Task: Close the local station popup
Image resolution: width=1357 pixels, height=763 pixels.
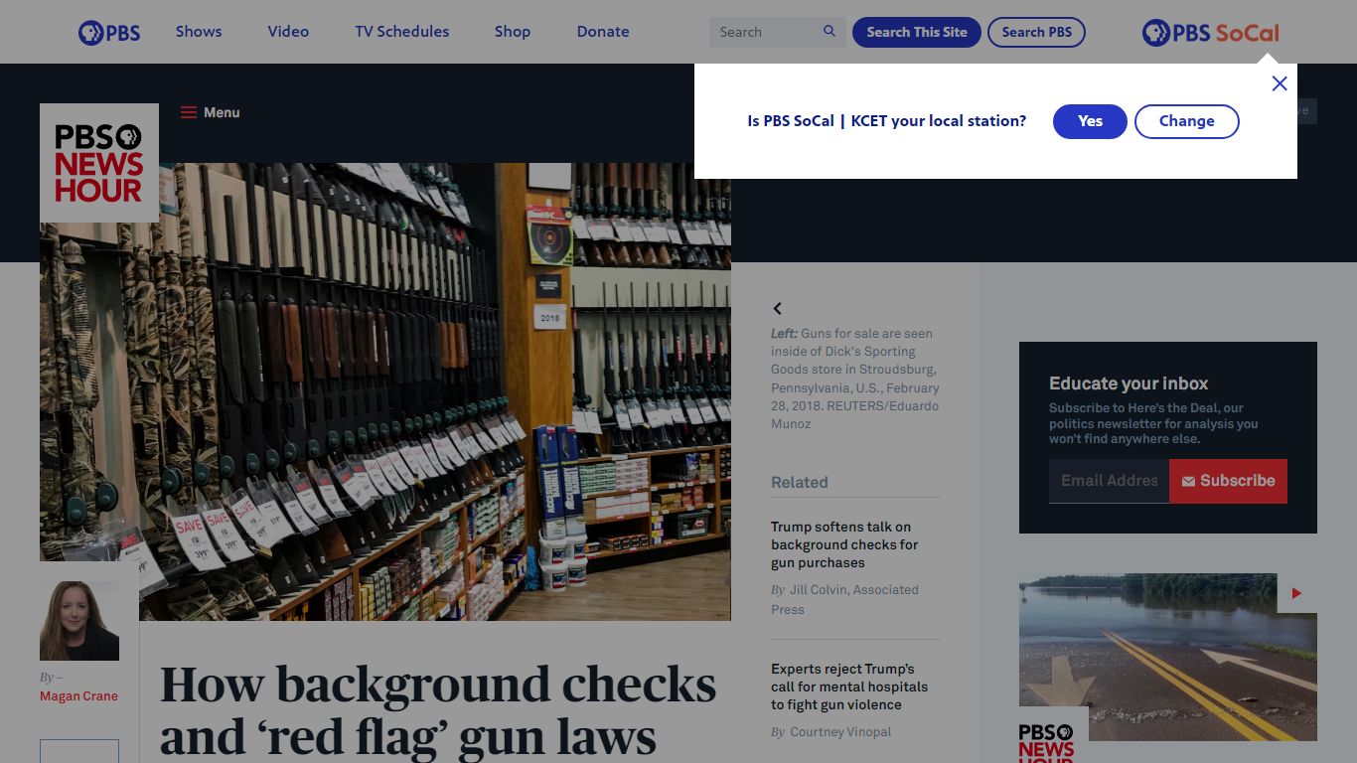Action: [1280, 83]
